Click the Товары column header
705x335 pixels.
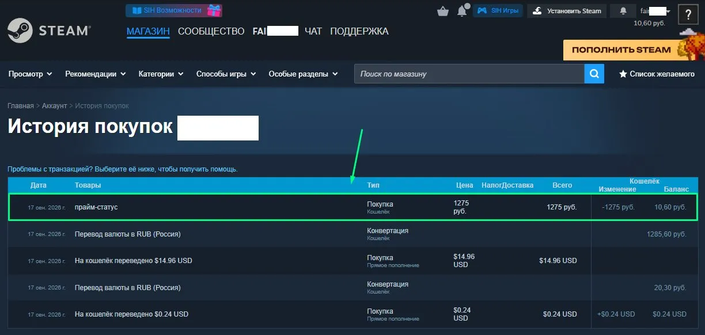point(88,185)
